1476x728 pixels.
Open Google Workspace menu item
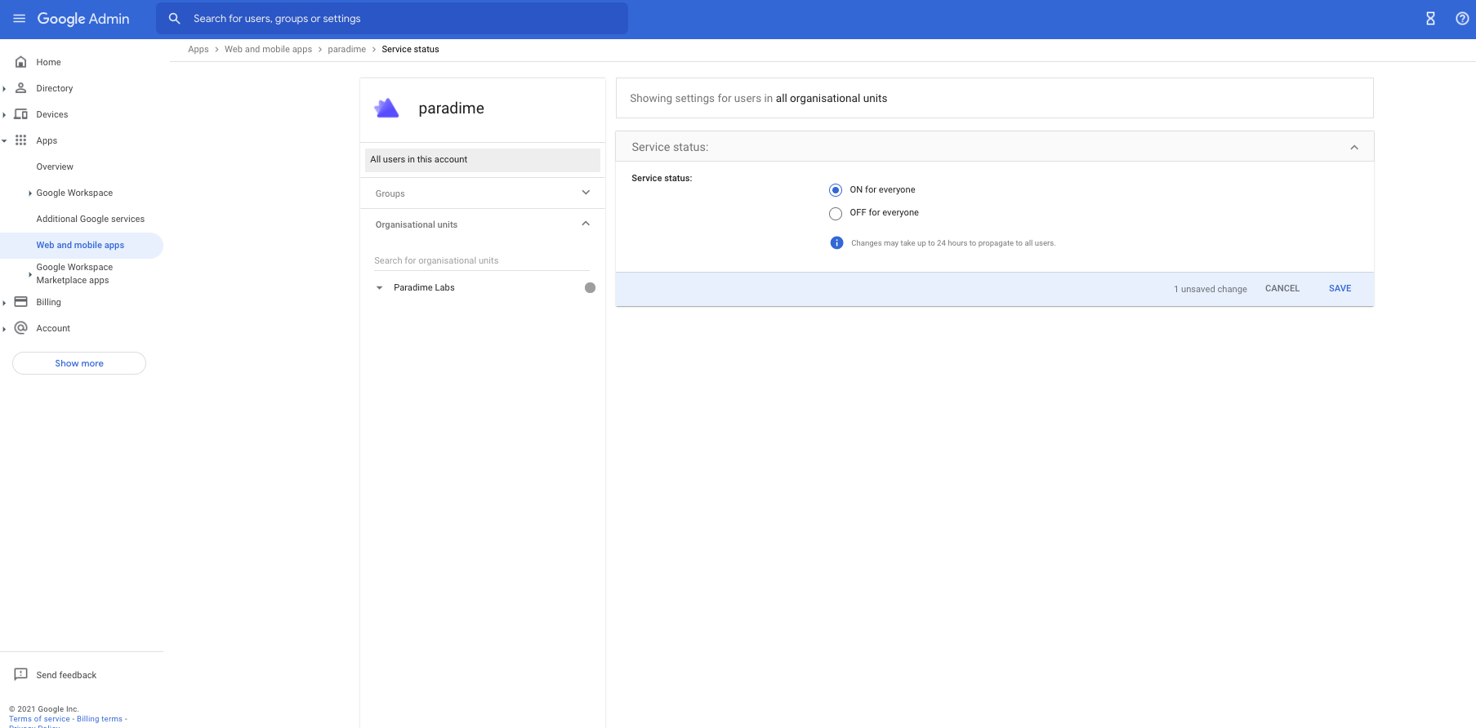tap(74, 193)
